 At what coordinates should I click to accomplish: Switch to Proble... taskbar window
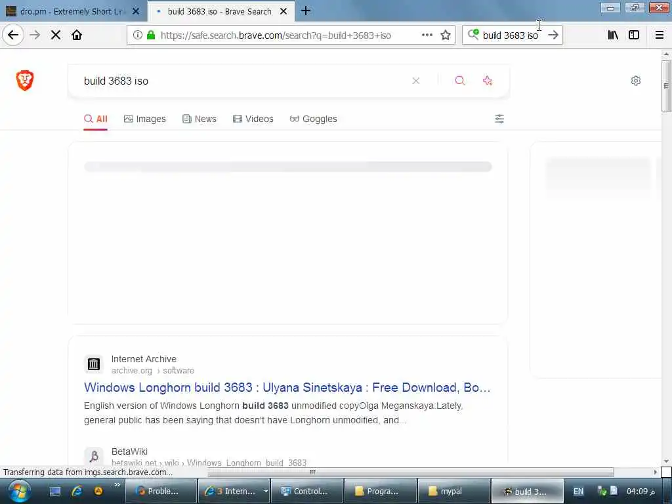click(x=161, y=491)
